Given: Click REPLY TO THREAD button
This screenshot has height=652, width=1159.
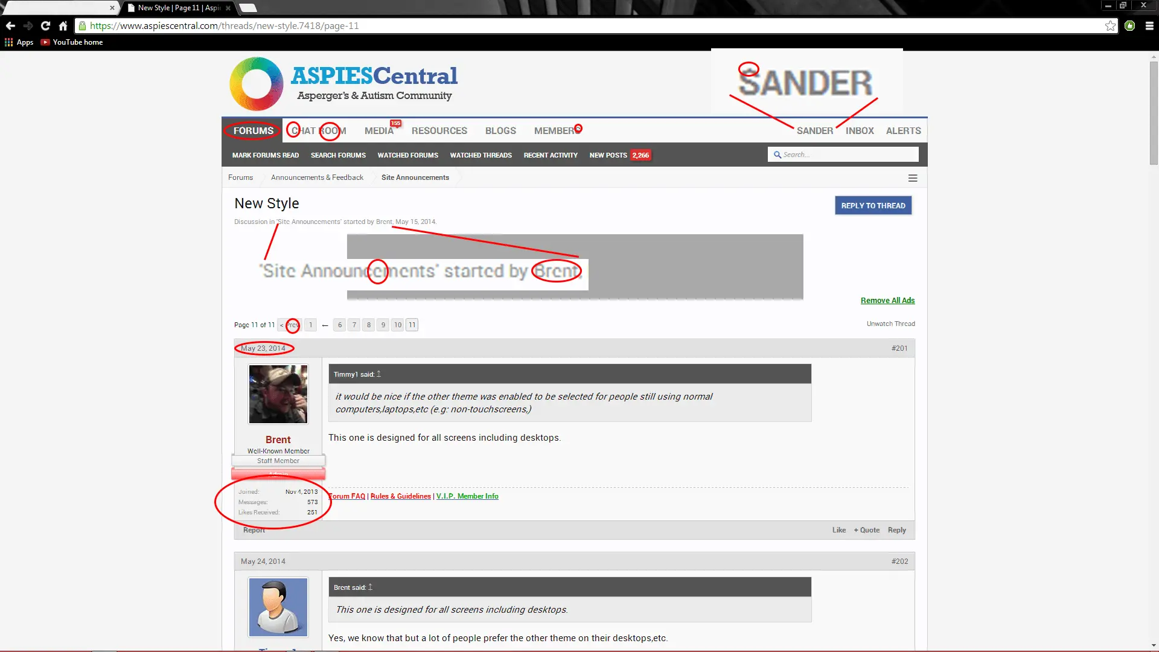Looking at the screenshot, I should [873, 205].
